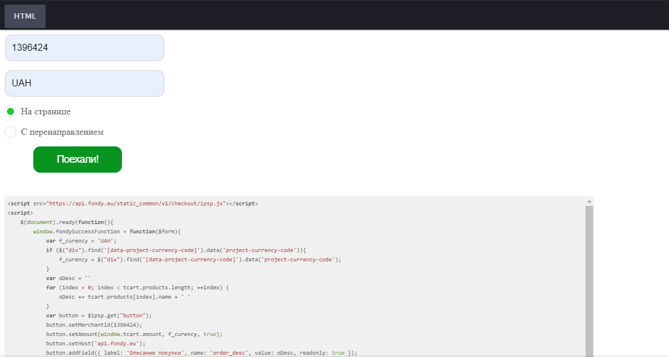
Task: Click the 'var oDesc = ''' code line
Action: [x=68, y=278]
